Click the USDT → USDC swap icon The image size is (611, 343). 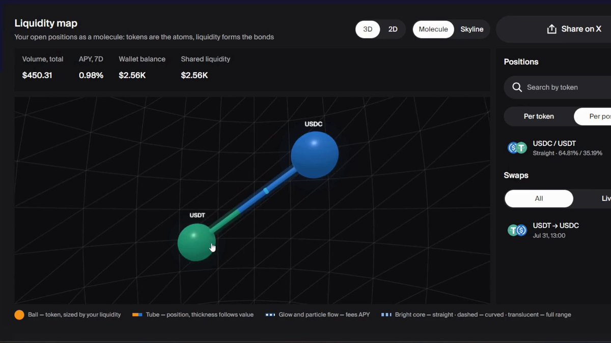[517, 230]
